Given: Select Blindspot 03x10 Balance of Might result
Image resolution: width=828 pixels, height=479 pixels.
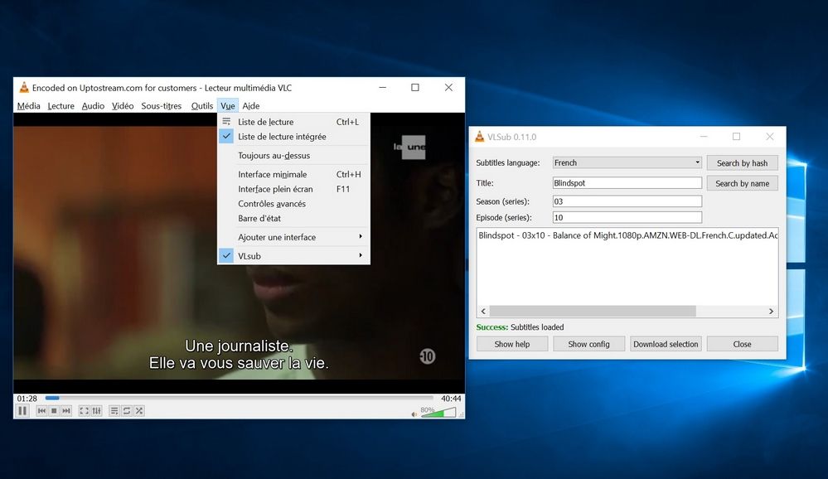Looking at the screenshot, I should [x=627, y=235].
